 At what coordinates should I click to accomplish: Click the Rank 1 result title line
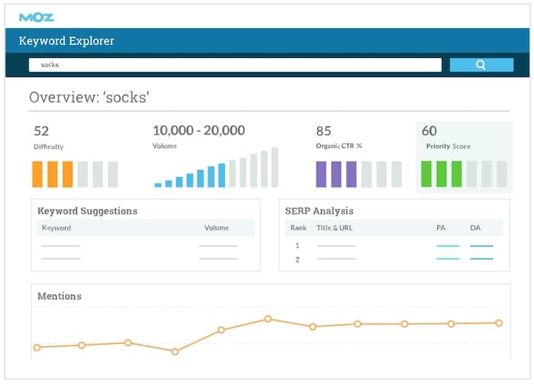point(336,246)
